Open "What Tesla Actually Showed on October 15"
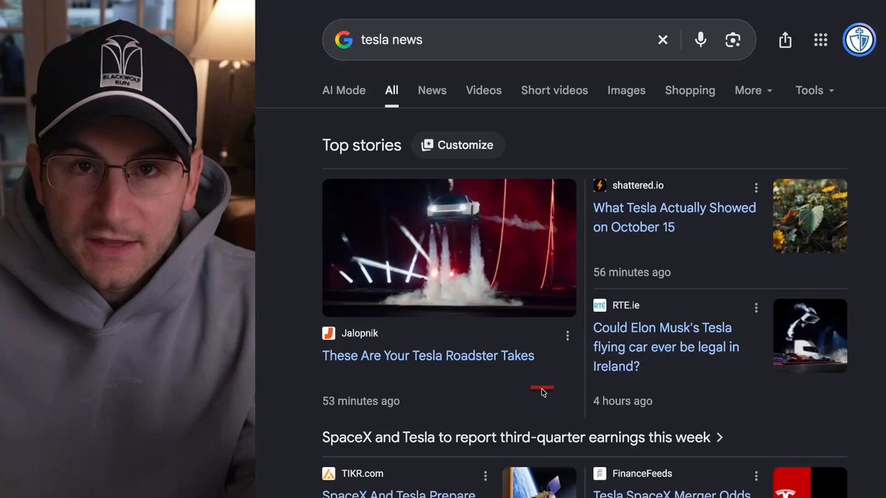 point(675,218)
